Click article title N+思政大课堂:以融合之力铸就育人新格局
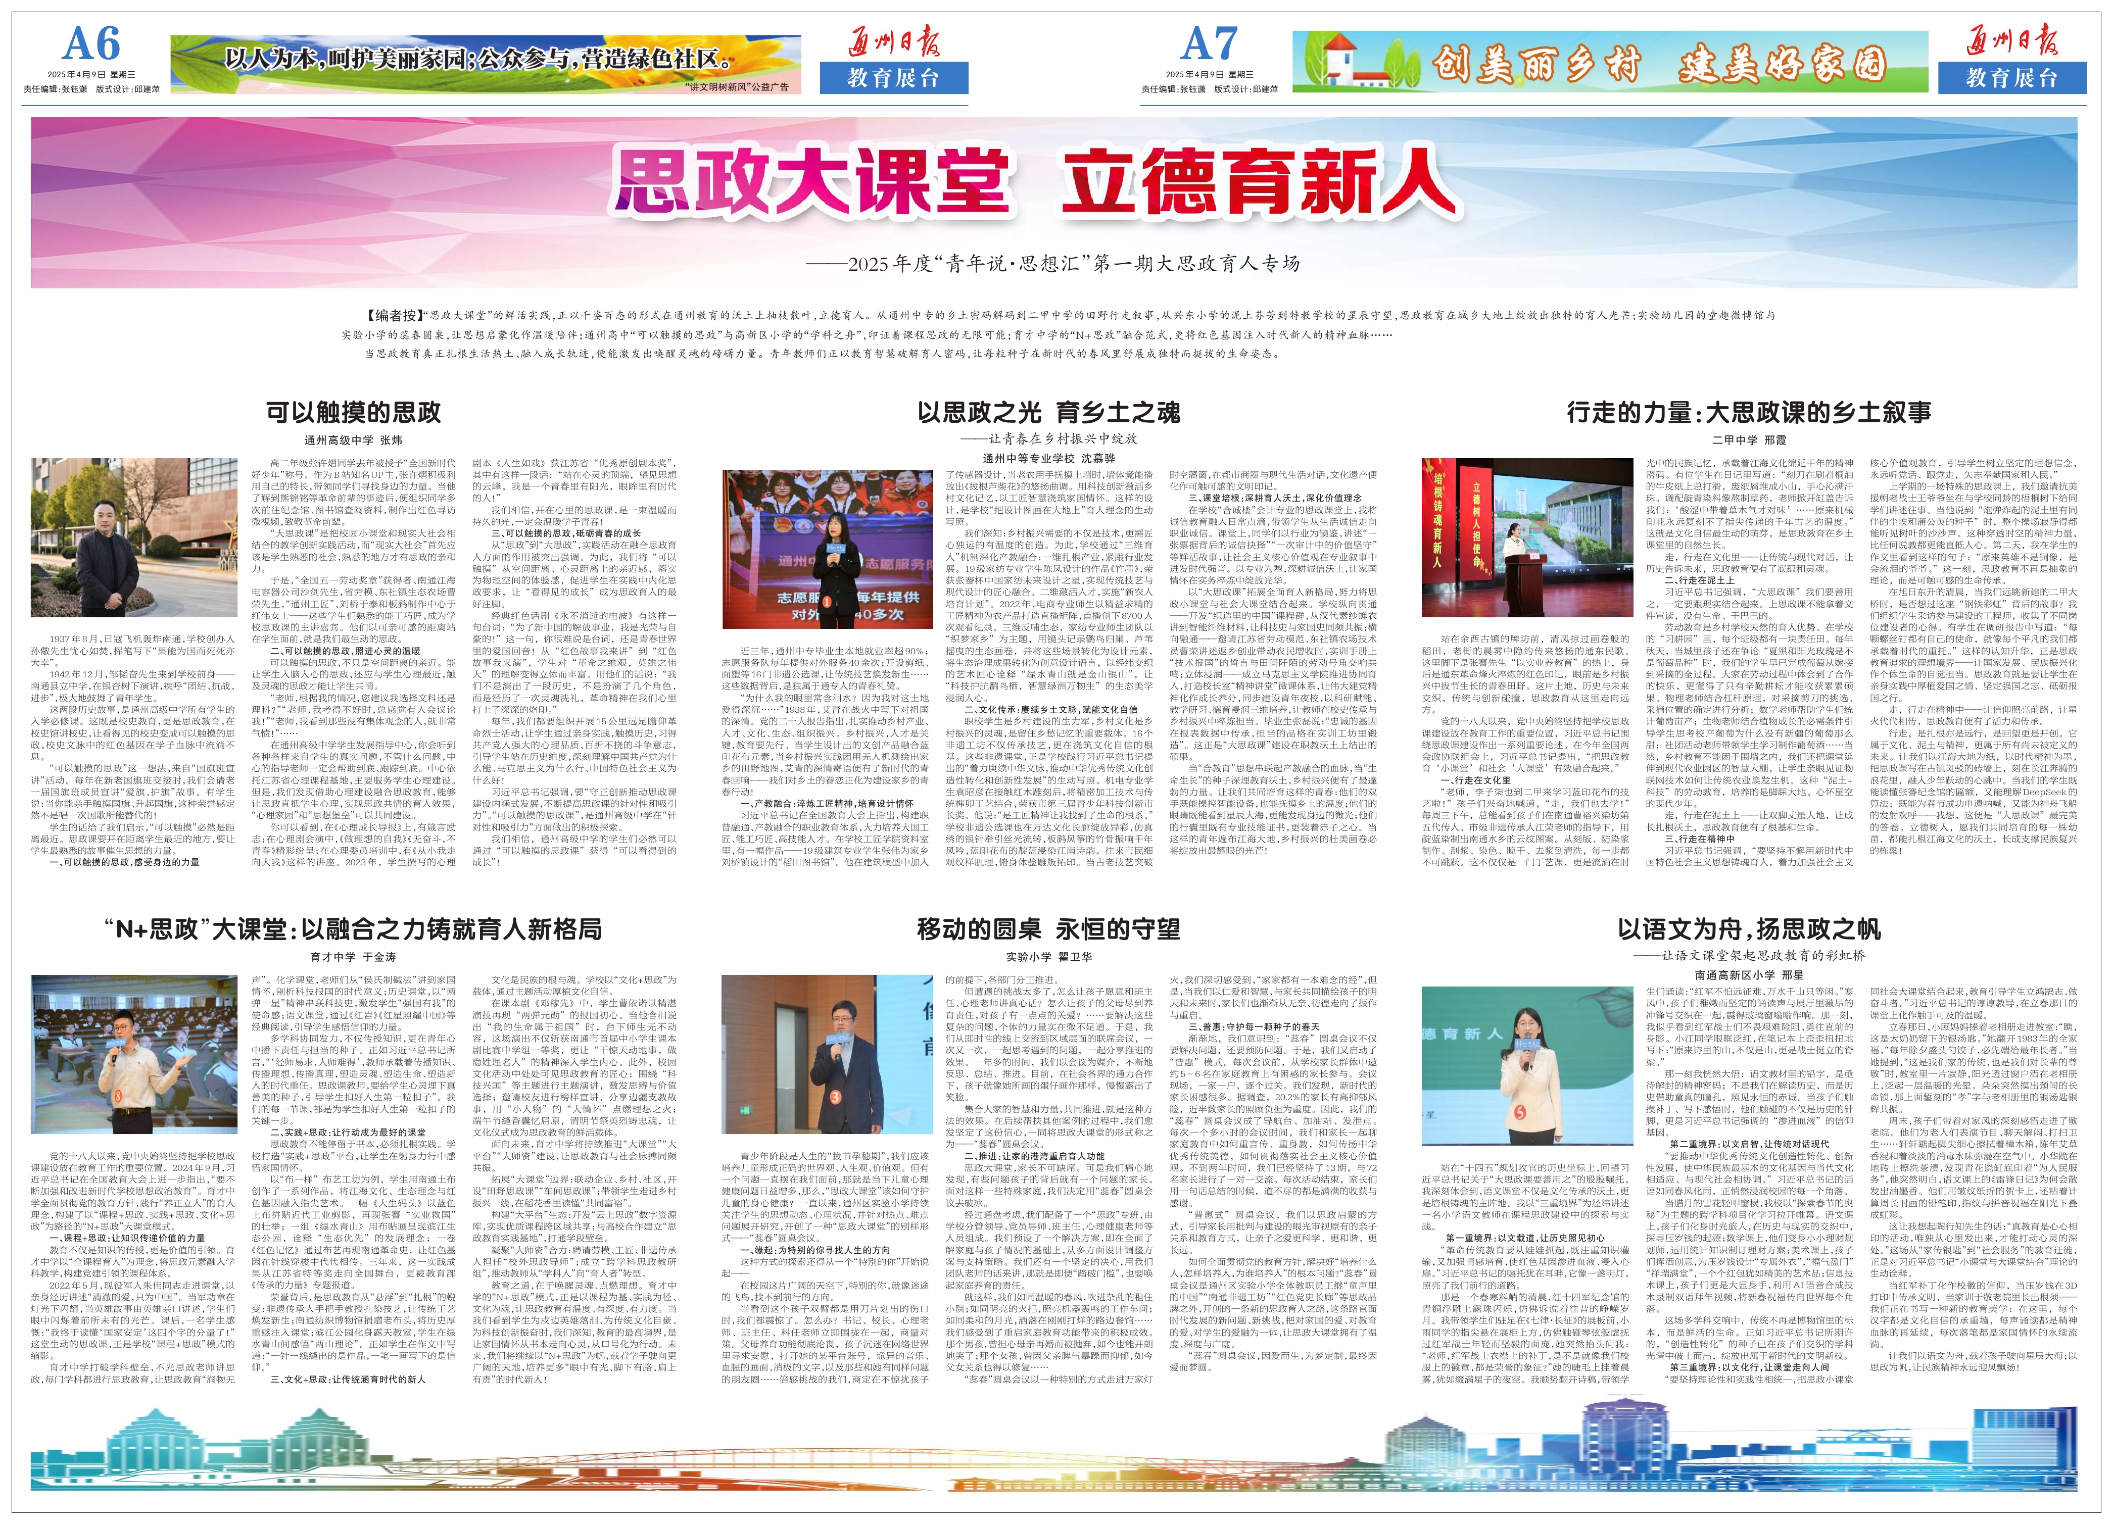 353,929
